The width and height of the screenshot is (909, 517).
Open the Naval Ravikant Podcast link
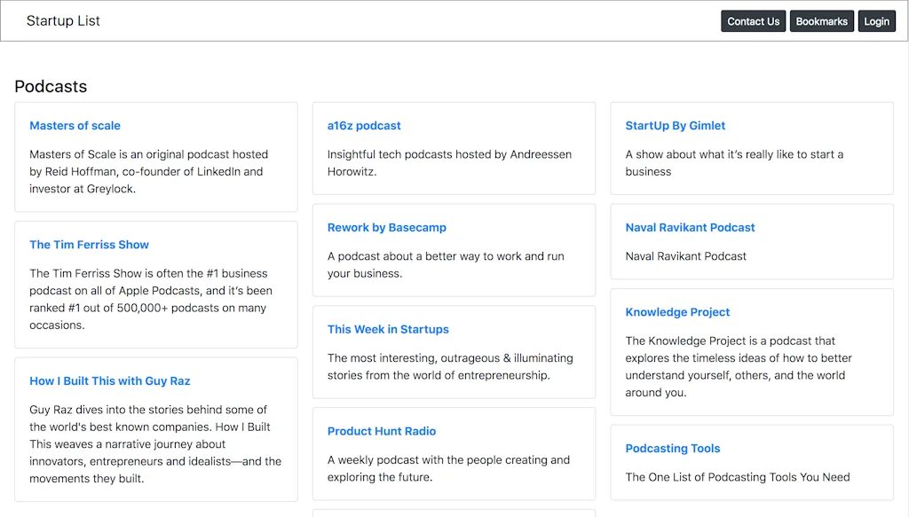click(x=690, y=228)
